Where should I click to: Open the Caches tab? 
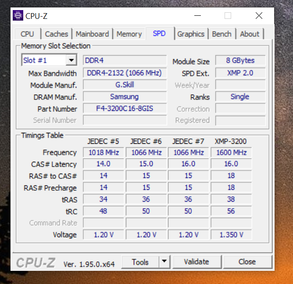click(57, 34)
